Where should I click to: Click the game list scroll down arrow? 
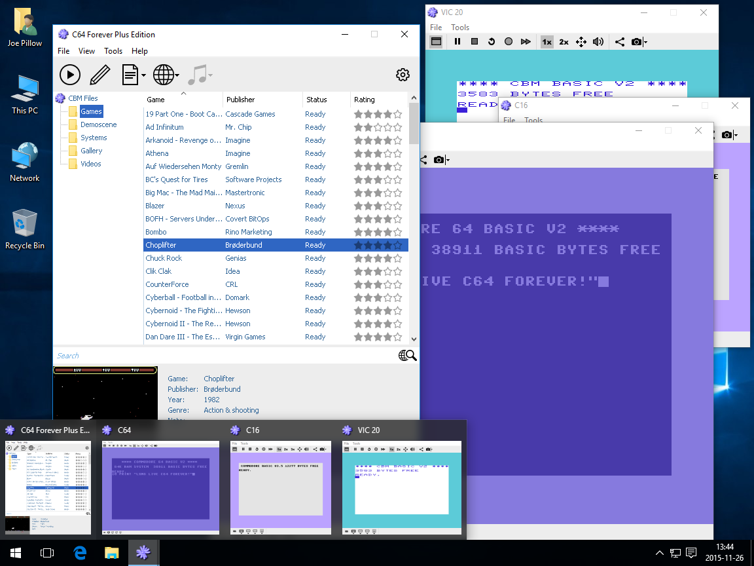pos(414,339)
